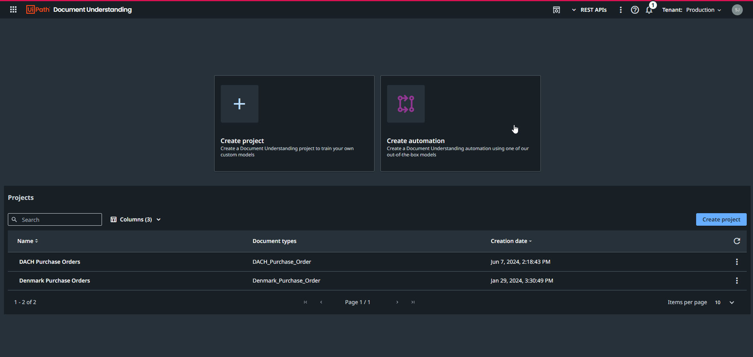
Task: Open the notifications bell
Action: click(649, 10)
